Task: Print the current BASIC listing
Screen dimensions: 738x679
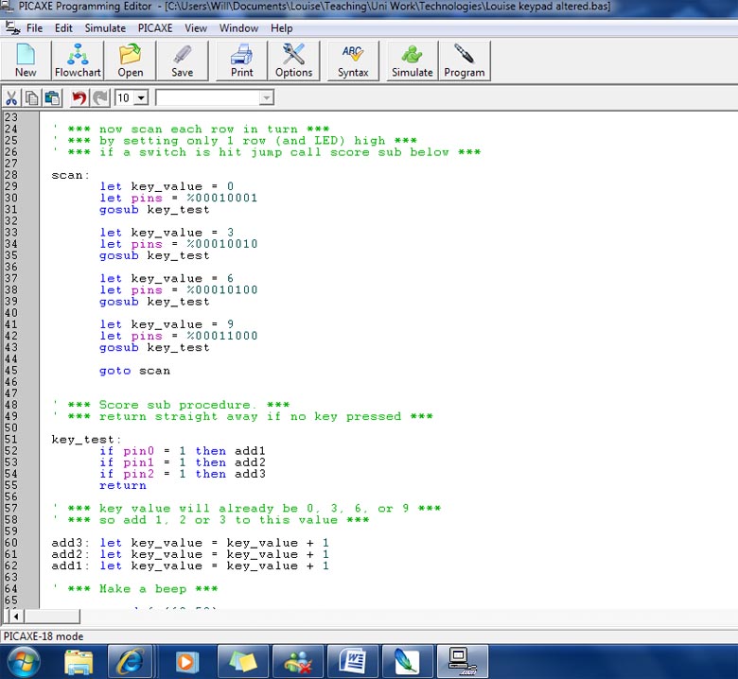Action: click(x=241, y=61)
